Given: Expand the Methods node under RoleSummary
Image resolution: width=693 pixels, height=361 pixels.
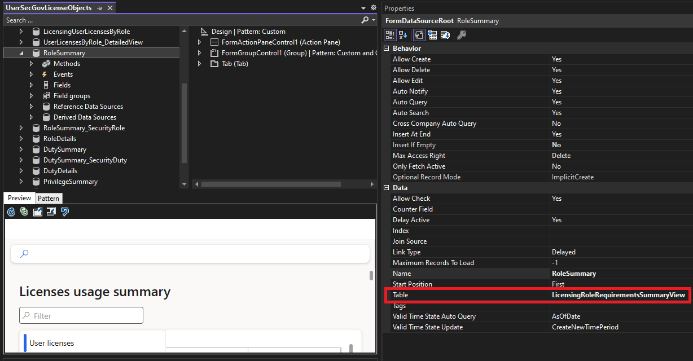Looking at the screenshot, I should tap(32, 64).
